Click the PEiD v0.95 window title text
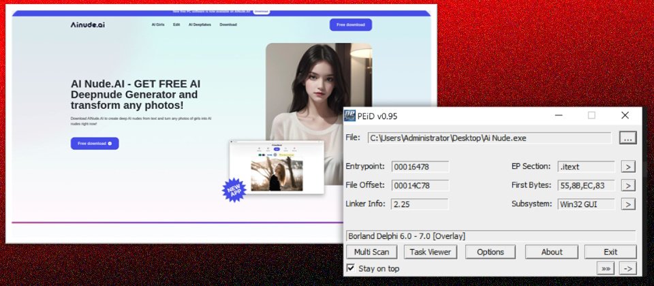The height and width of the screenshot is (286, 654). point(377,116)
